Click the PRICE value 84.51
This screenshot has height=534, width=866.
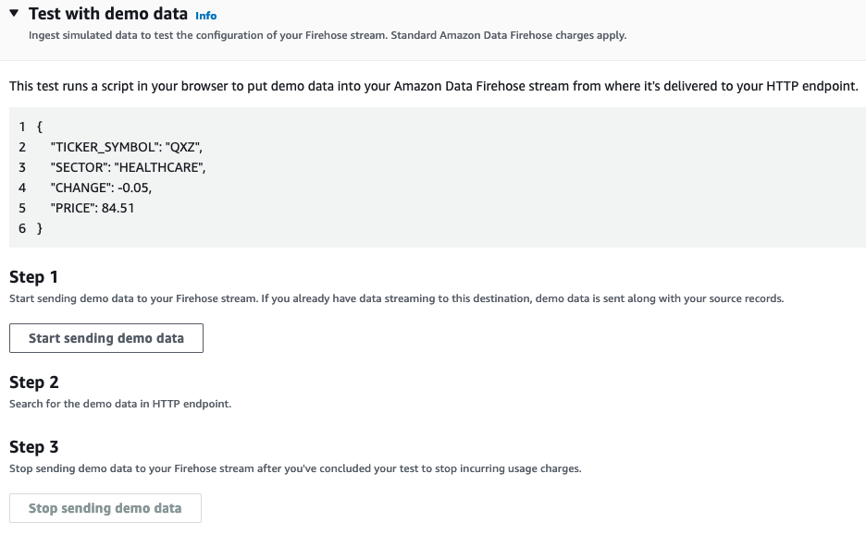(x=118, y=208)
